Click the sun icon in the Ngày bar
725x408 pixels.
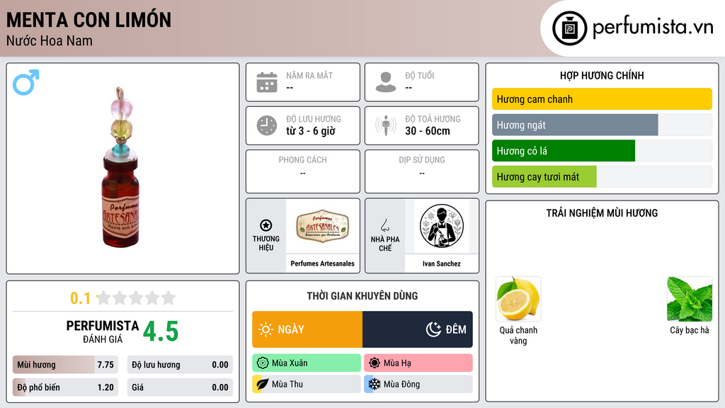point(266,329)
